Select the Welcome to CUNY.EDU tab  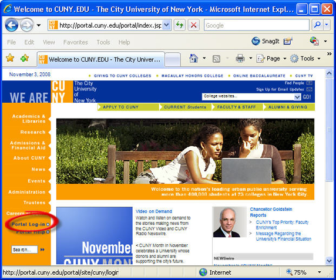[x=100, y=59]
